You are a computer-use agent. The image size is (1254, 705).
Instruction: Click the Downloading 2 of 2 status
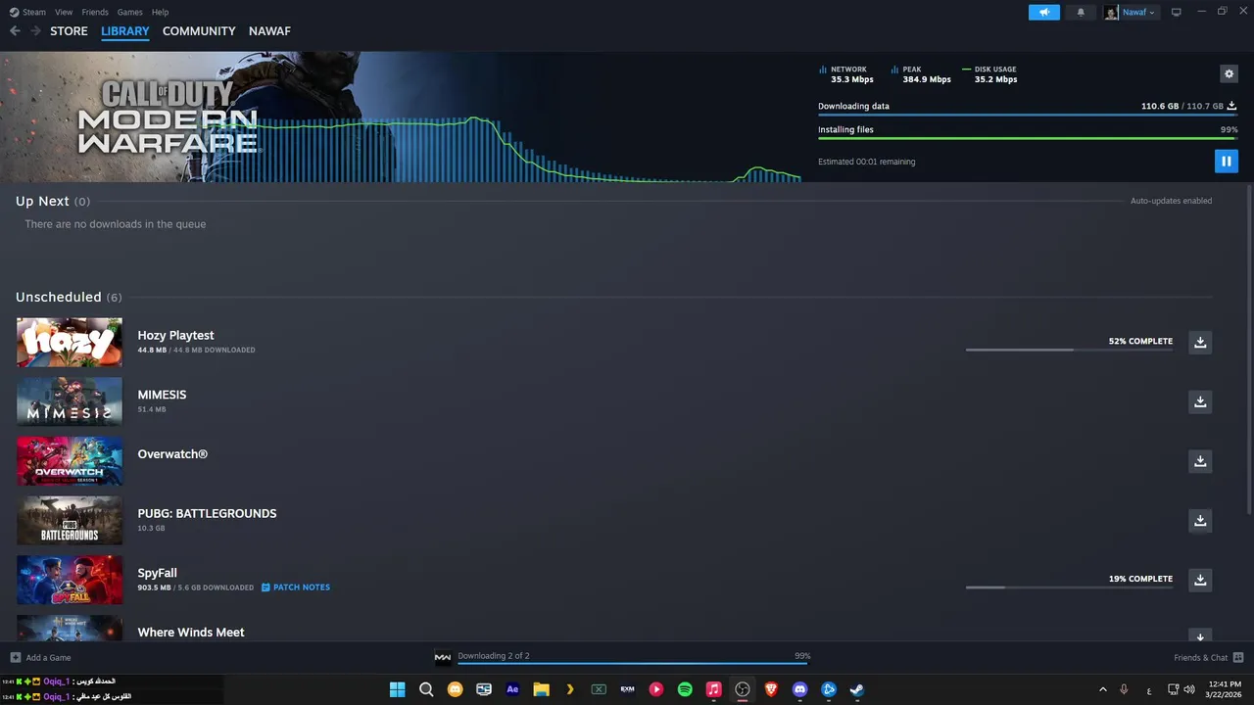(x=494, y=656)
